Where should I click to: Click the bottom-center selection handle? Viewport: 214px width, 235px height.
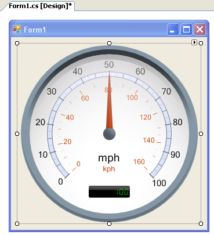pos(109,224)
